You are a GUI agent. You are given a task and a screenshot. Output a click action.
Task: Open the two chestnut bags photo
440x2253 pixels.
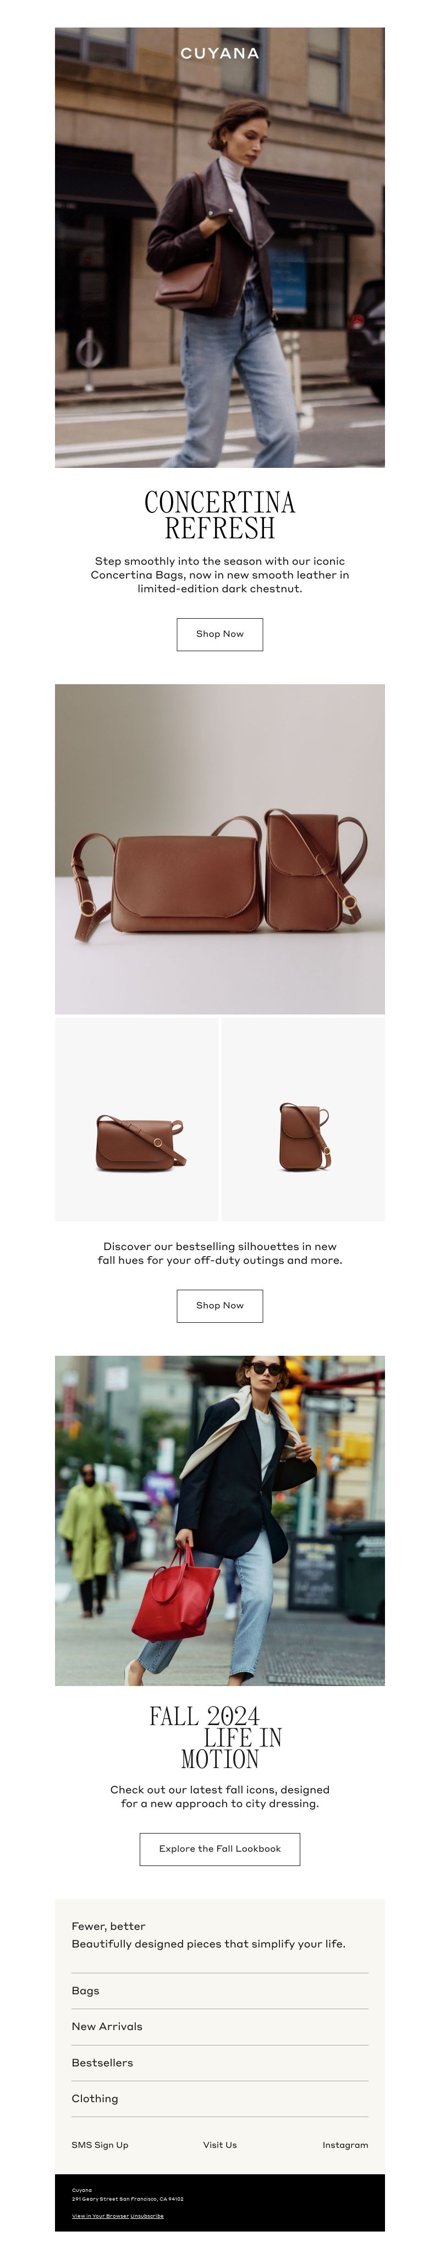pos(219,848)
